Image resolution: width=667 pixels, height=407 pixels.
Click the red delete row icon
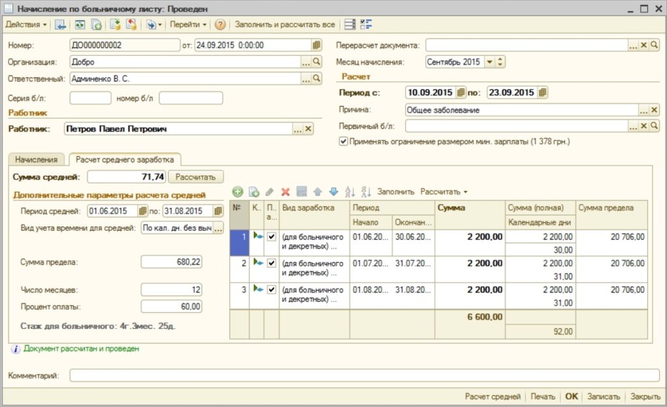(285, 192)
